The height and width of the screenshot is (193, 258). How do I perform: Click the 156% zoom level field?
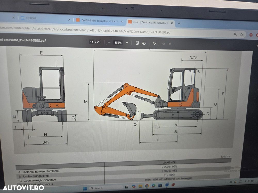pyautogui.click(x=118, y=43)
